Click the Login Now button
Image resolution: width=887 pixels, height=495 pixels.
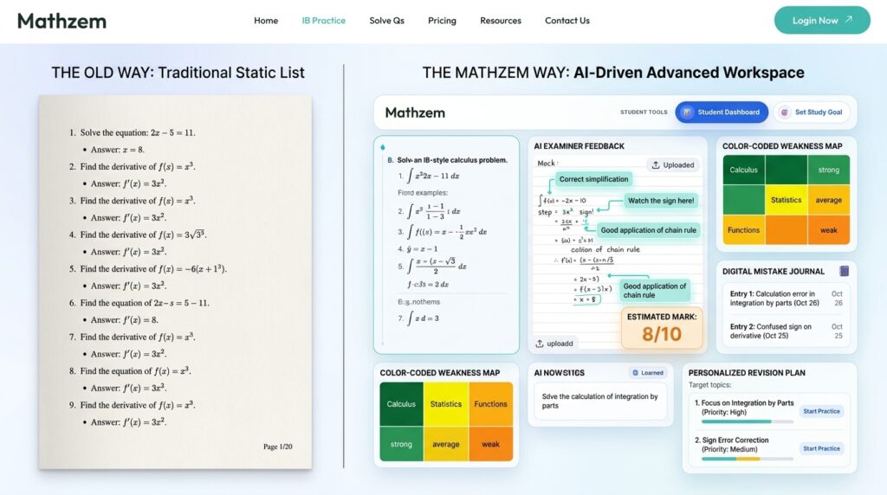point(822,21)
